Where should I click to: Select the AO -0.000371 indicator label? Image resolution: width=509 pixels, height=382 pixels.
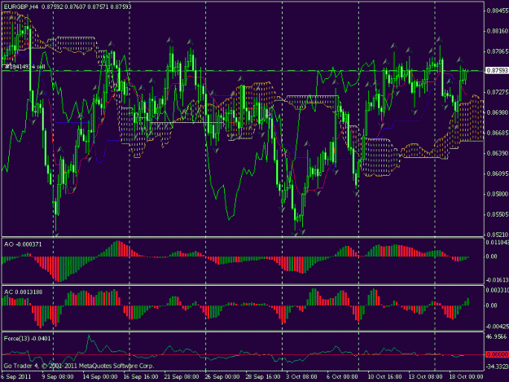(23, 244)
